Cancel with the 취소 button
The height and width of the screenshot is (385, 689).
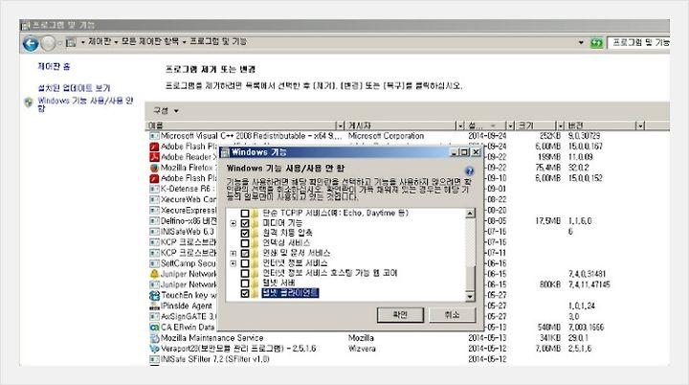click(x=452, y=314)
